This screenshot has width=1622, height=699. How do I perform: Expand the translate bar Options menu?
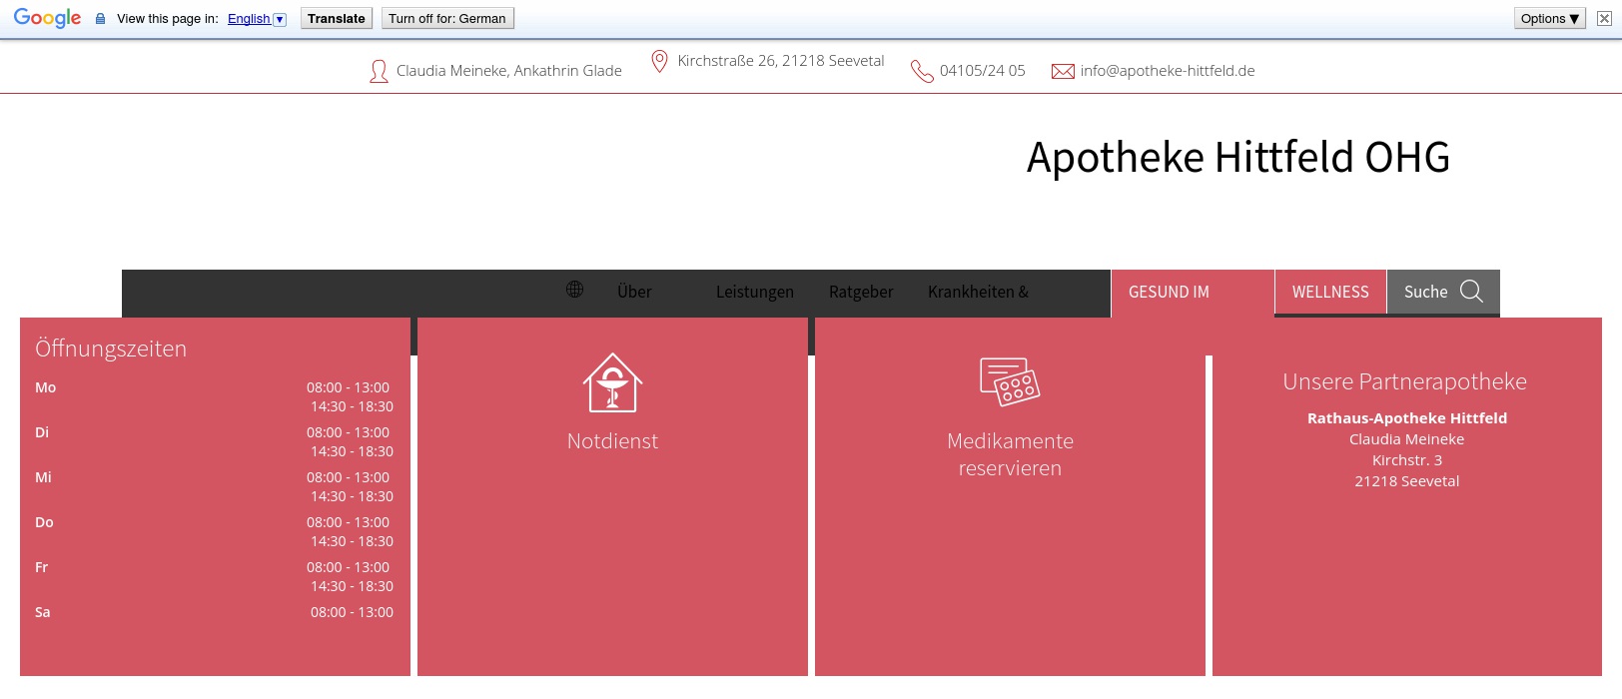1549,18
